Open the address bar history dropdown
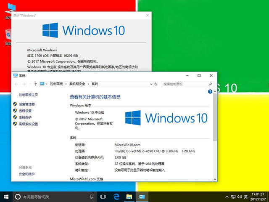Viewport: 269px width, 202px height. (151, 84)
